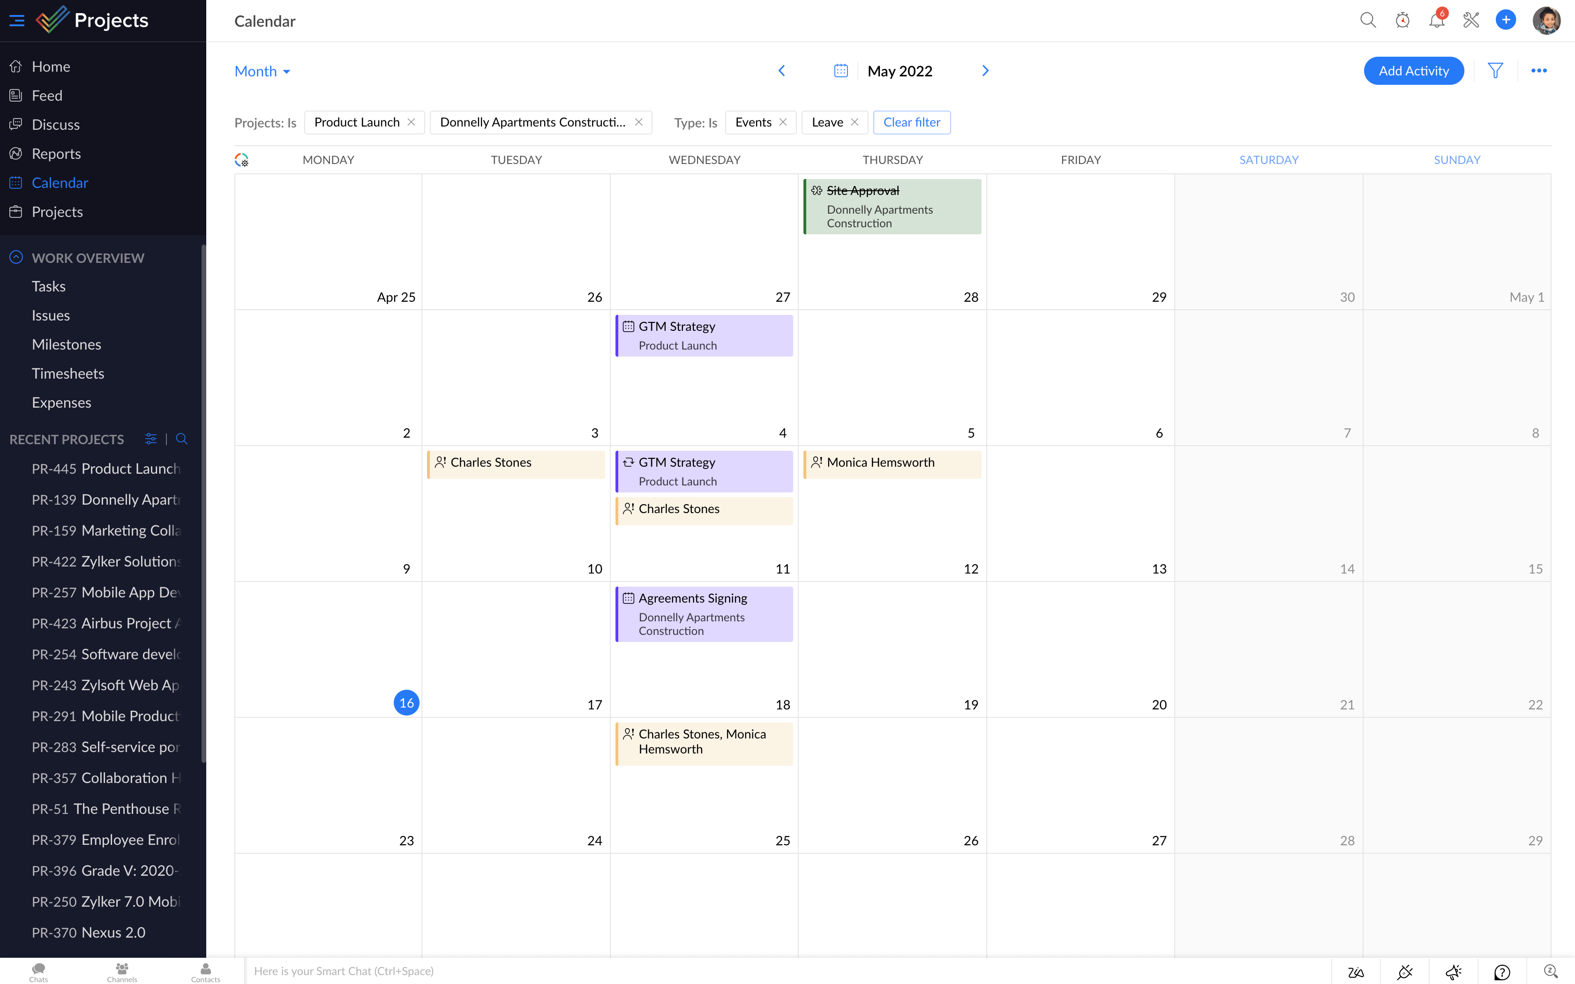The image size is (1575, 984).
Task: Open the date picker calendar icon
Action: [840, 70]
